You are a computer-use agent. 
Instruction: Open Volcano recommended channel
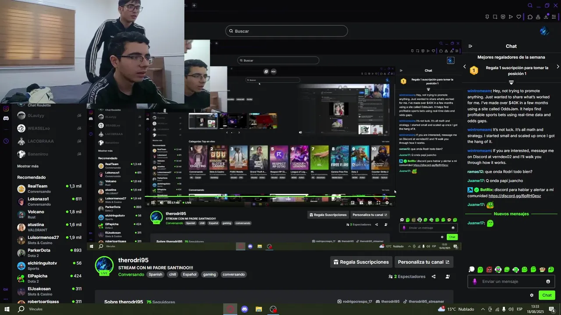coord(49,214)
